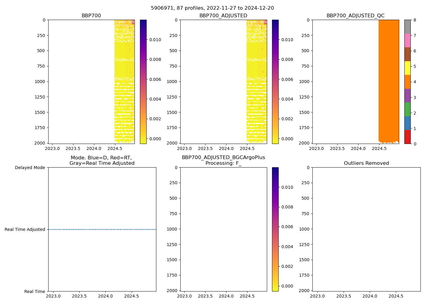Click the 'Real Time' axis label
The image size is (425, 303).
(x=35, y=291)
